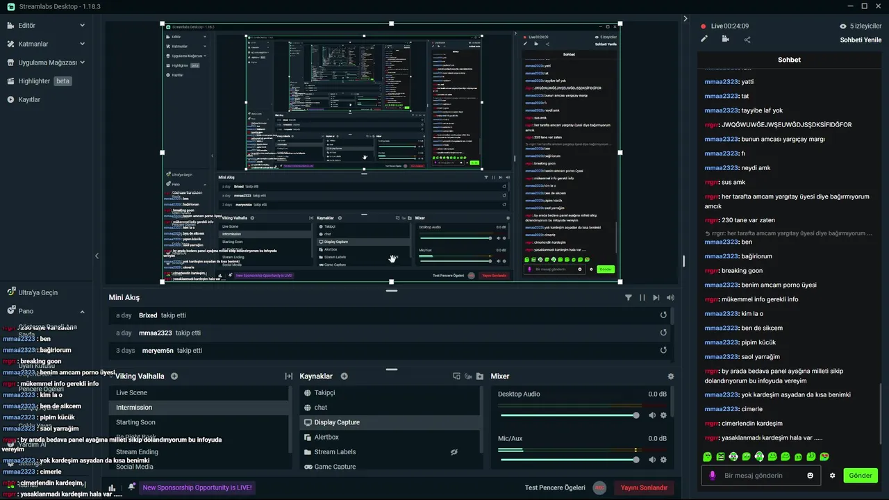889x500 pixels.
Task: Open Desktop Audio source settings gear
Action: 663,415
